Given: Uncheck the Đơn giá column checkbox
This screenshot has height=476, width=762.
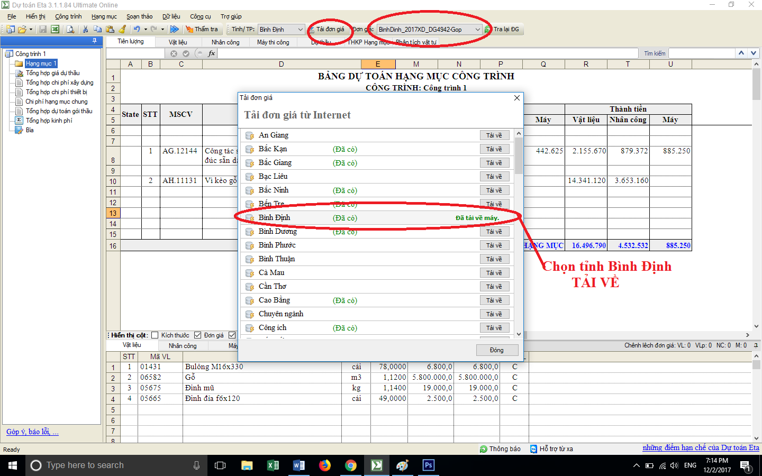Looking at the screenshot, I should [197, 335].
